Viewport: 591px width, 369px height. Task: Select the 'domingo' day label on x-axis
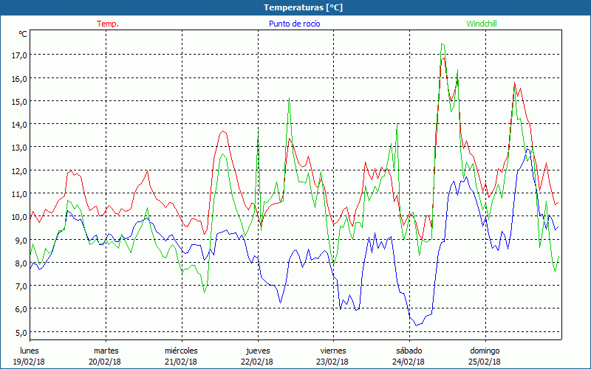(x=485, y=351)
